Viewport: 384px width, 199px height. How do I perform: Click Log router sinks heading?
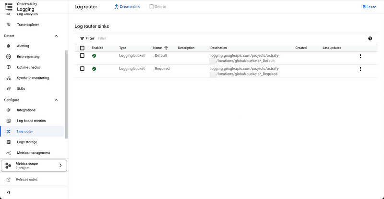pyautogui.click(x=92, y=26)
